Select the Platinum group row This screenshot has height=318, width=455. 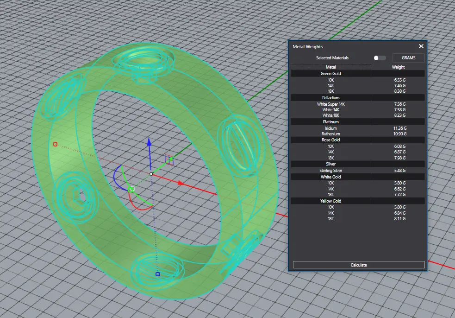pos(358,122)
